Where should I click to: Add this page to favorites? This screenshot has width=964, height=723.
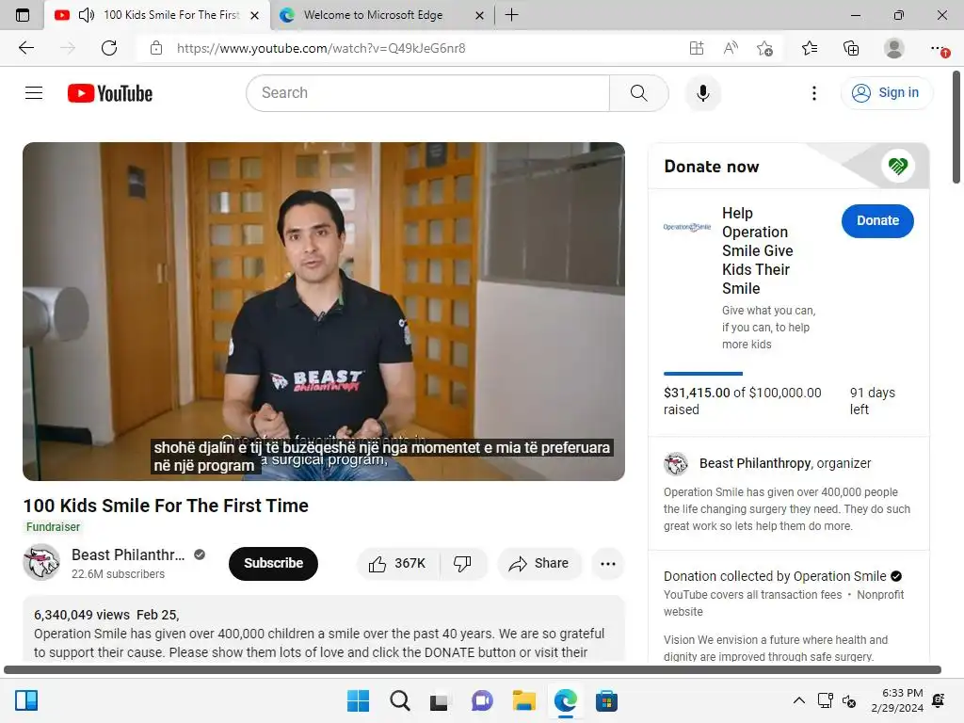764,48
